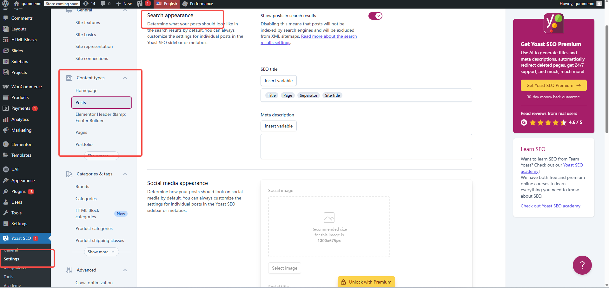Click the page vertical scrollbar
The image size is (609, 288).
[x=606, y=79]
